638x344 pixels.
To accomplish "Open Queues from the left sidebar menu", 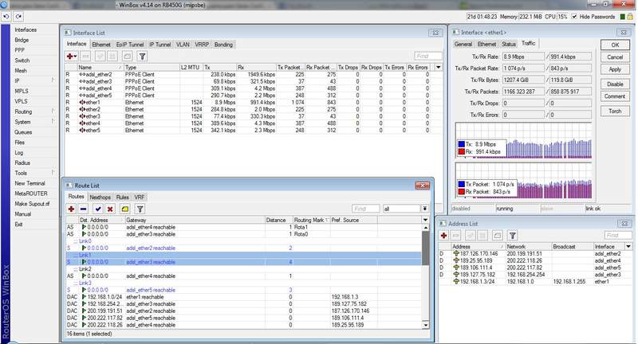I will [22, 132].
